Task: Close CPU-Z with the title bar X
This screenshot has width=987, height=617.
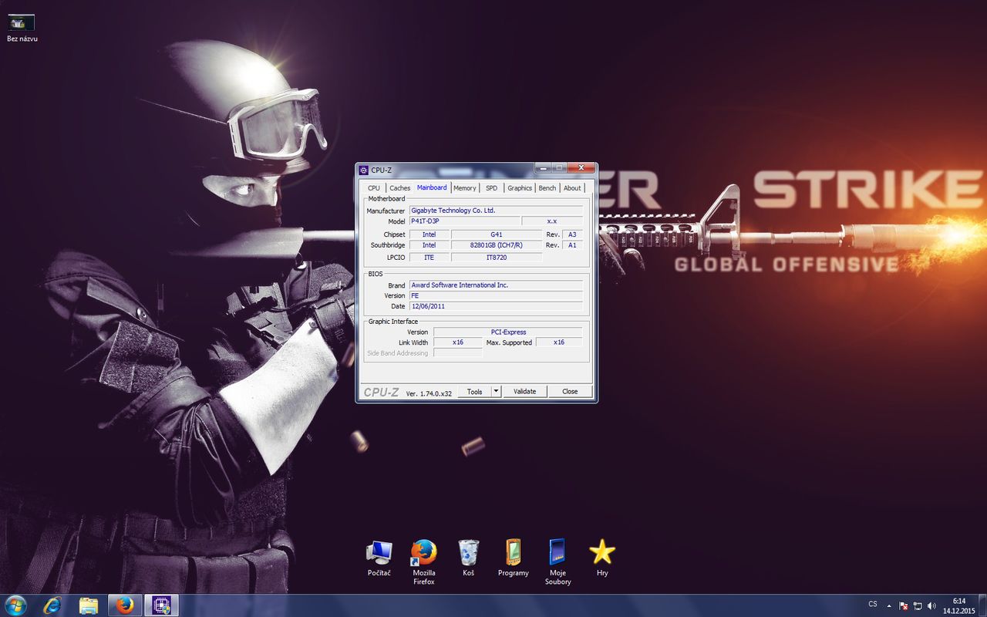Action: pyautogui.click(x=582, y=167)
